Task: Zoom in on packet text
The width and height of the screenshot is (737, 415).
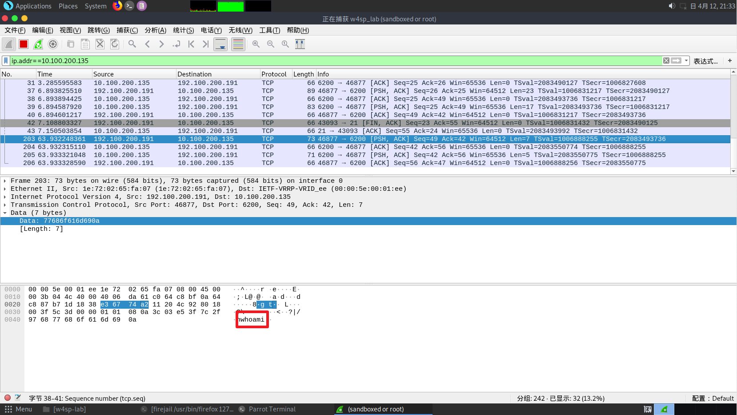Action: [x=256, y=44]
